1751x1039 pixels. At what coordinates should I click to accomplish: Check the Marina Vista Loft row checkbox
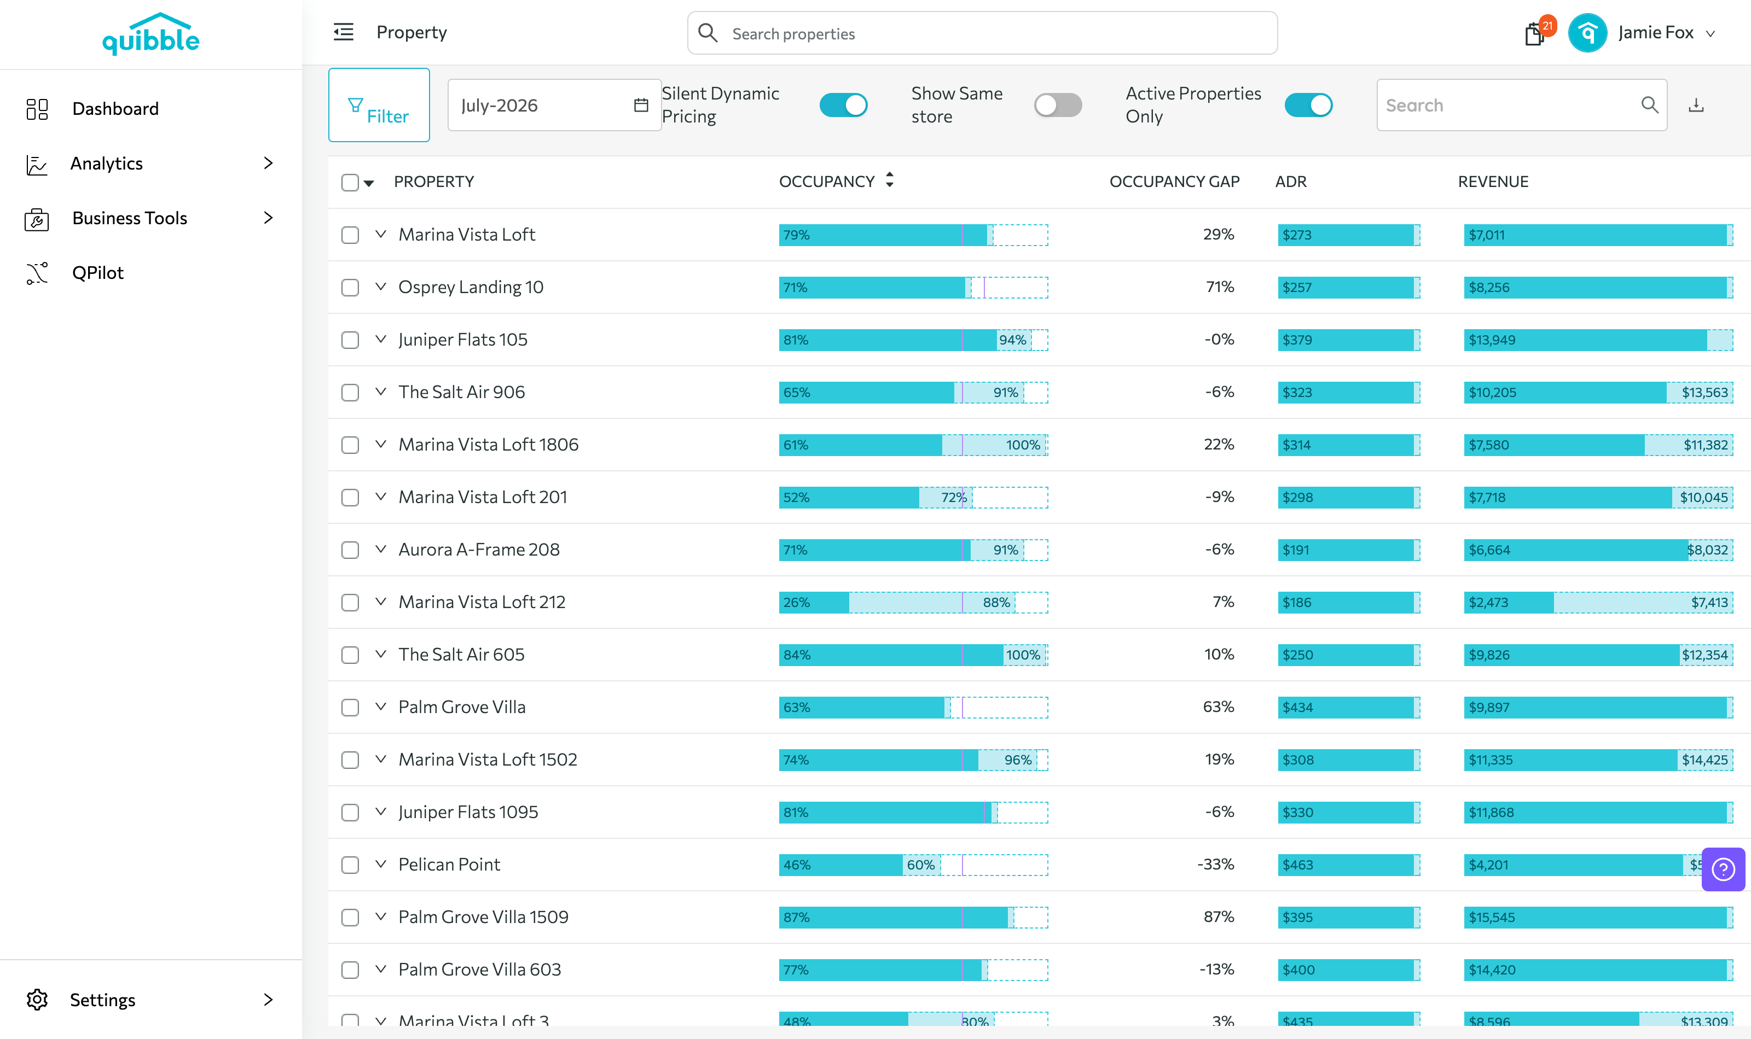350,235
